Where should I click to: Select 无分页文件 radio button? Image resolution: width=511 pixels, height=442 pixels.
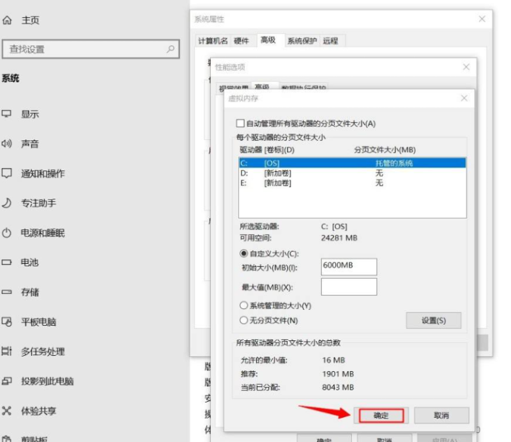pos(243,321)
